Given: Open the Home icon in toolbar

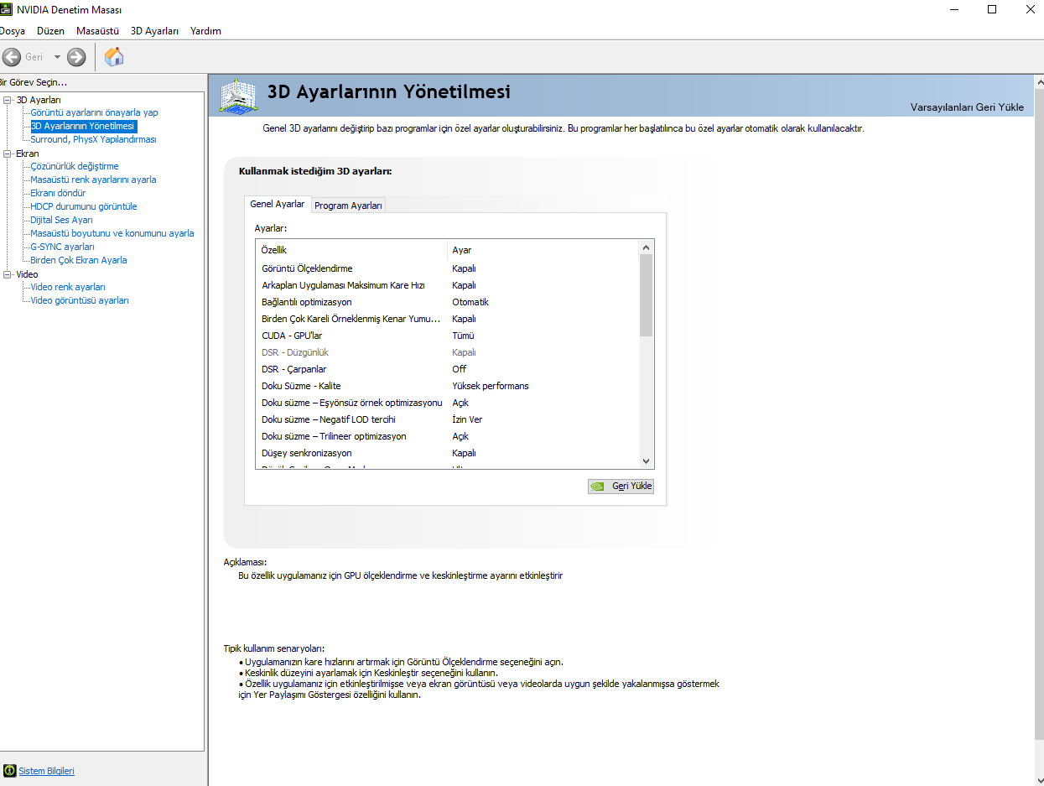Looking at the screenshot, I should [114, 57].
